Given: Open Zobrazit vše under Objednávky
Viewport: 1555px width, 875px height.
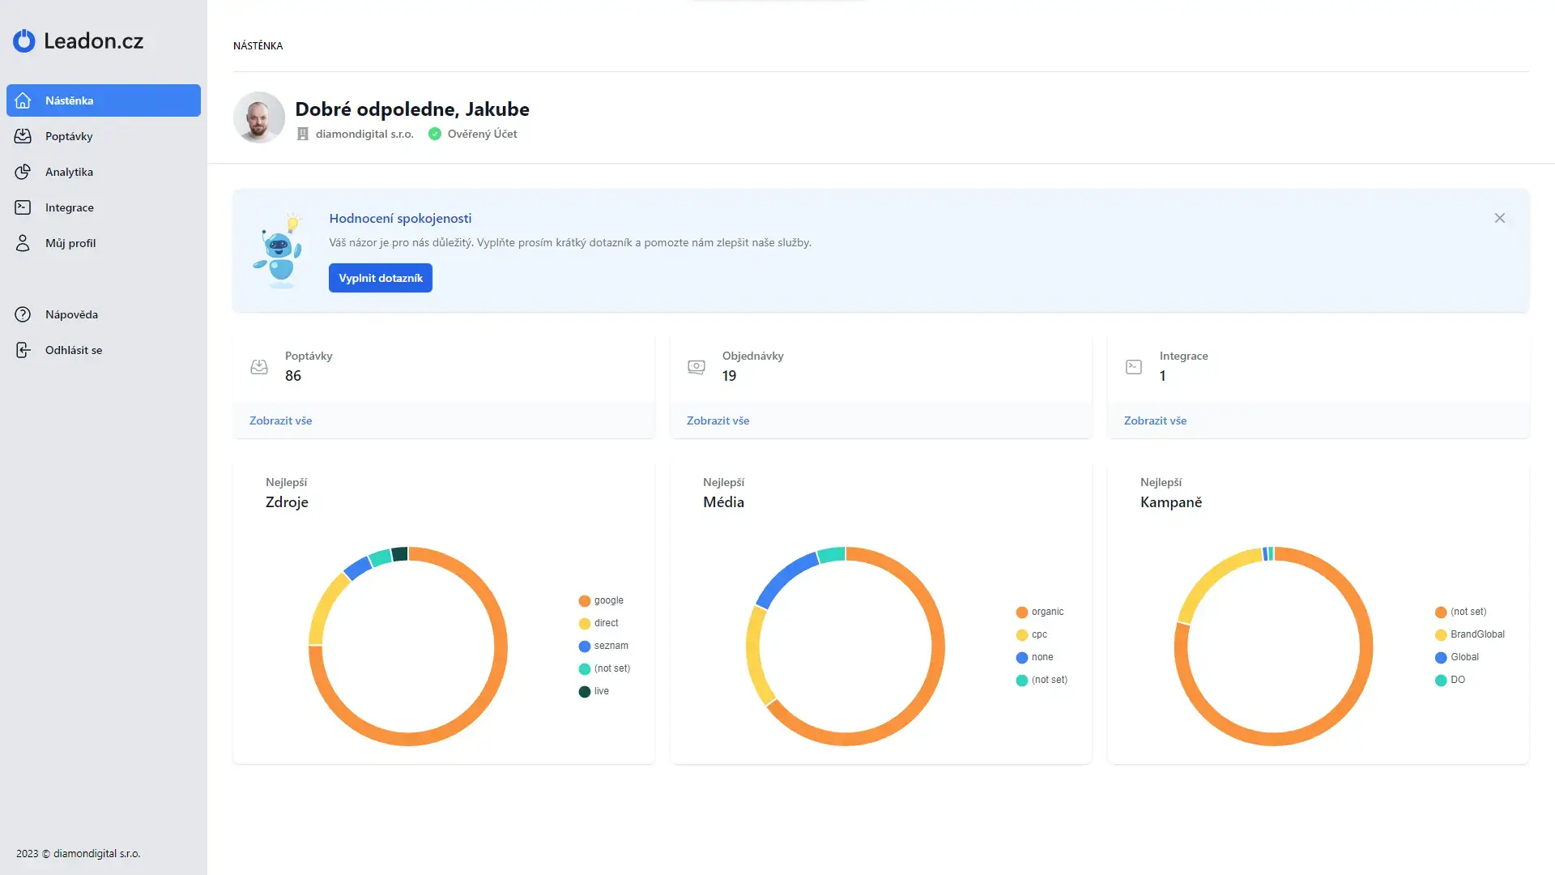Looking at the screenshot, I should pos(718,420).
